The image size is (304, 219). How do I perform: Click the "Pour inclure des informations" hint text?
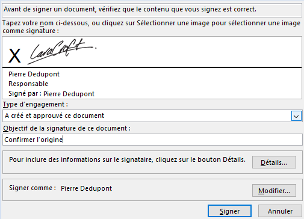[x=127, y=159]
